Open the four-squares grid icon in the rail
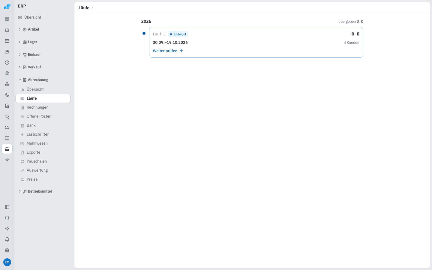Screen dimensions: 432x270 pyautogui.click(x=7, y=19)
